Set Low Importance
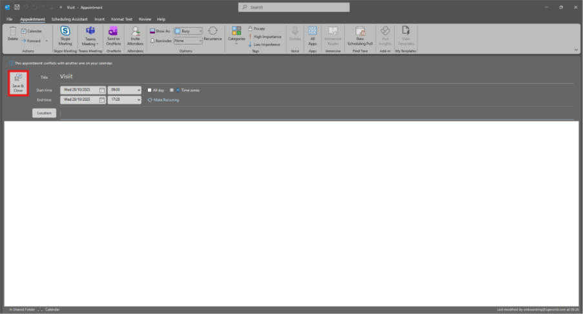Viewport: 583px width, 314px height. (264, 45)
